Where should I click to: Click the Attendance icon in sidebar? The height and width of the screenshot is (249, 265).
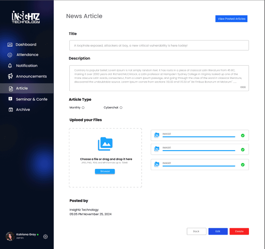tap(10, 55)
